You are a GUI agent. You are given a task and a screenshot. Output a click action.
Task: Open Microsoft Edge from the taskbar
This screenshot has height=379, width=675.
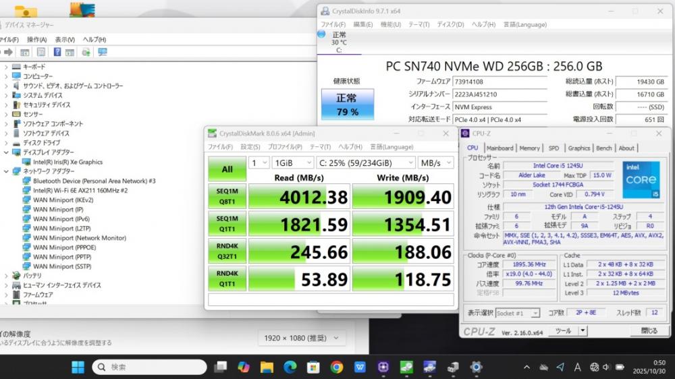point(290,367)
